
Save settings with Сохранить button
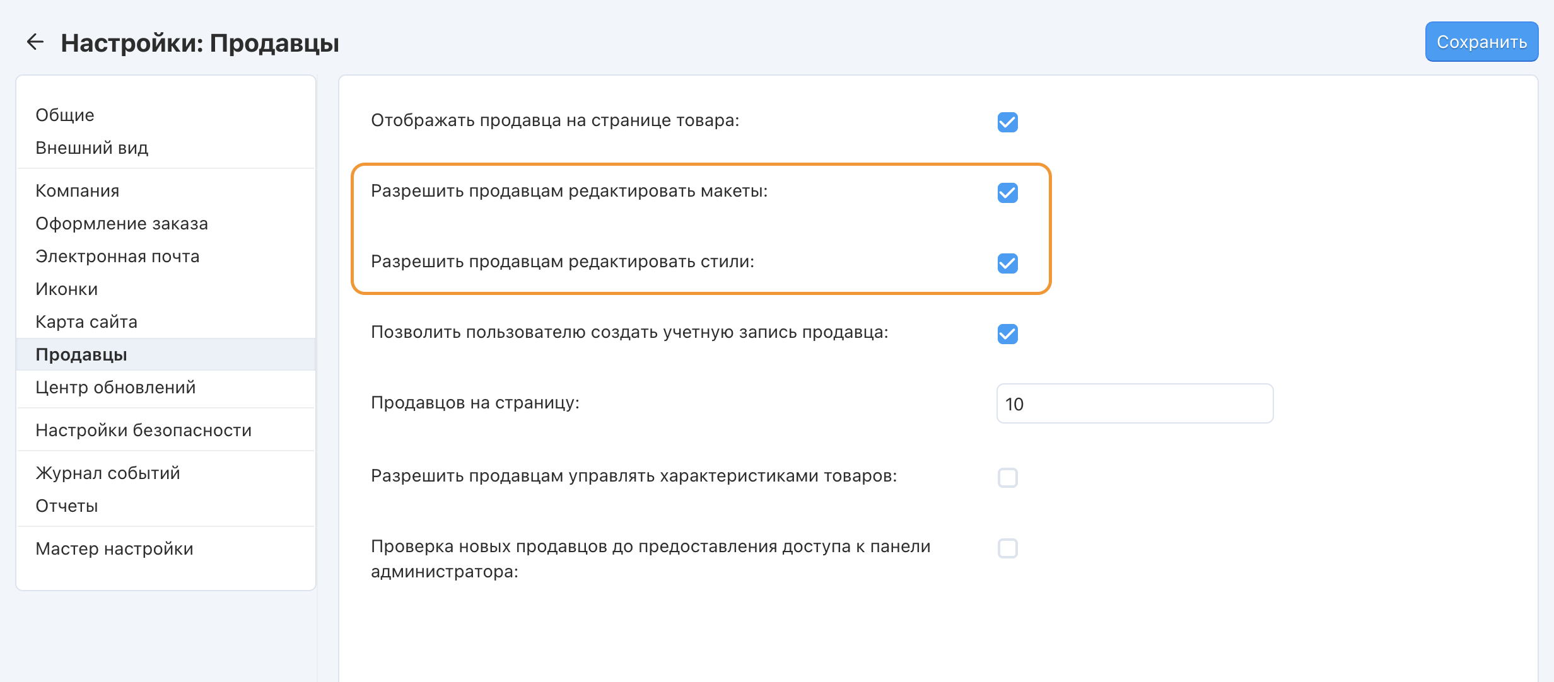point(1481,42)
